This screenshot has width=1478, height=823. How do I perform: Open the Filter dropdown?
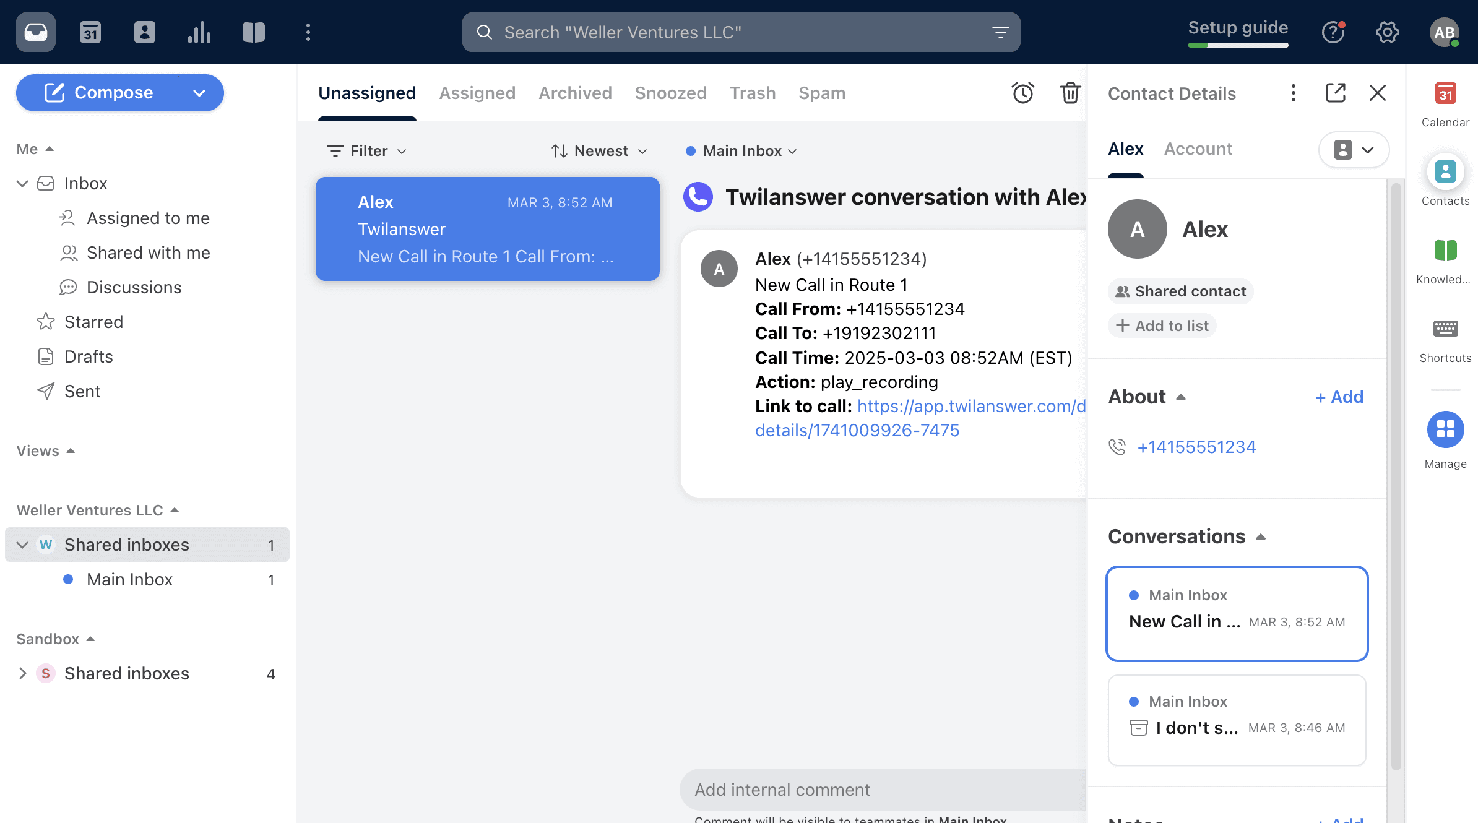click(x=367, y=151)
